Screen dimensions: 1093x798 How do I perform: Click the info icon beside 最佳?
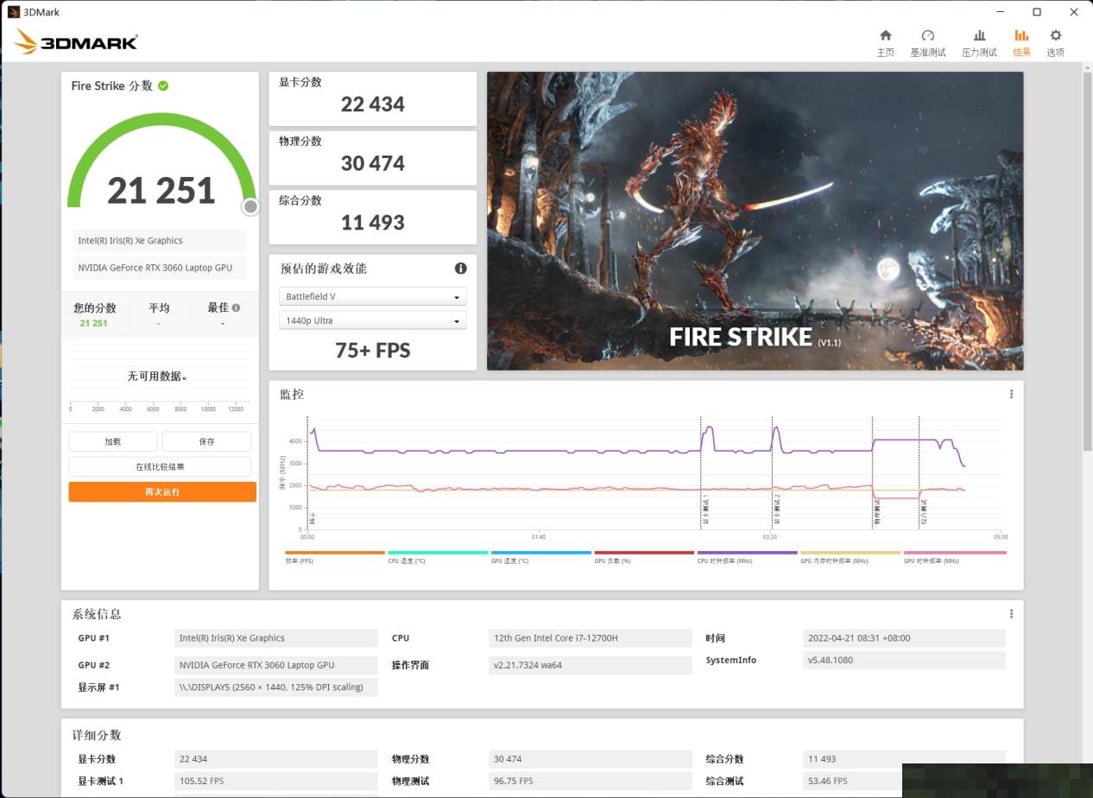click(x=236, y=307)
